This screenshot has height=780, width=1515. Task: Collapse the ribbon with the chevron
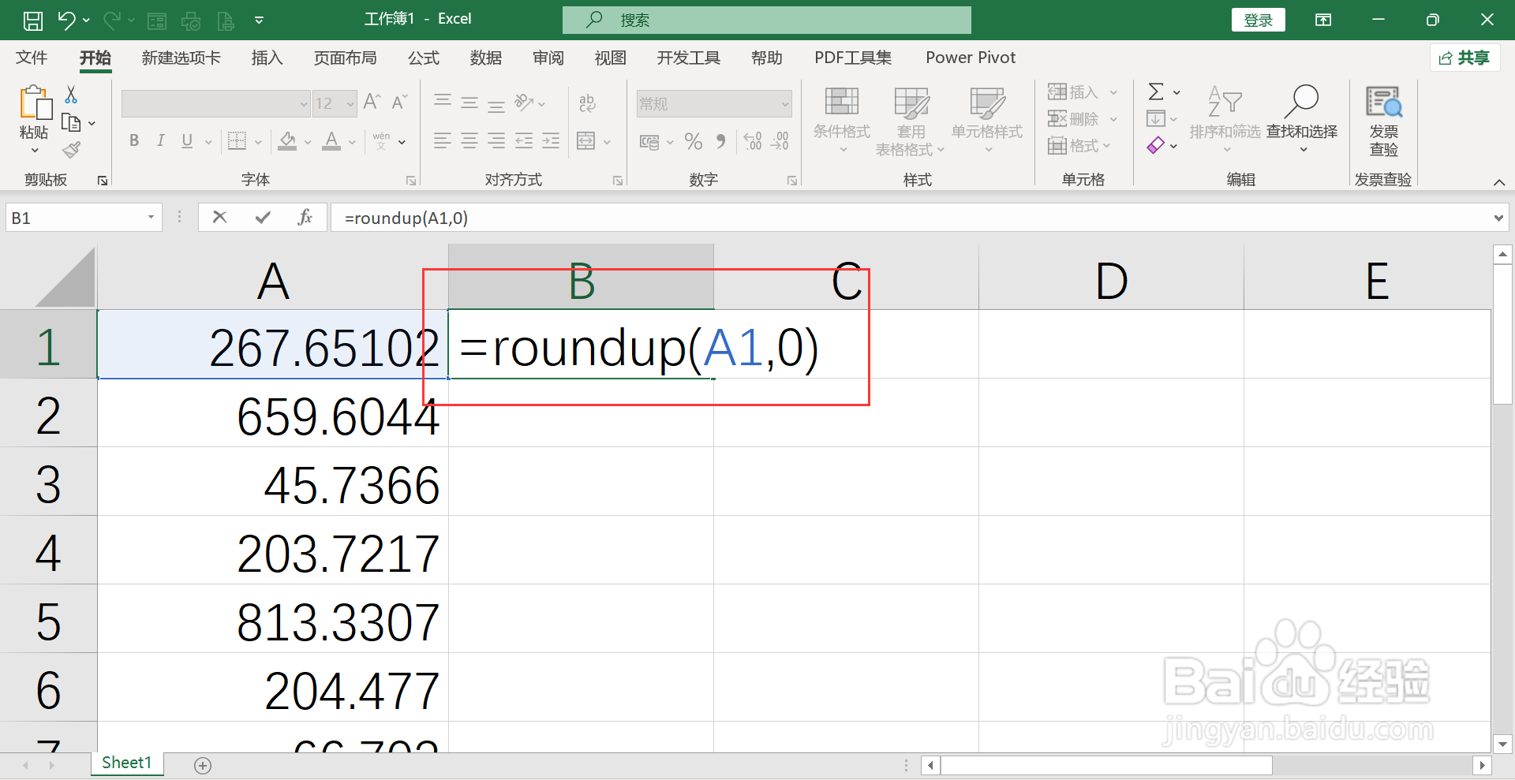tap(1498, 182)
